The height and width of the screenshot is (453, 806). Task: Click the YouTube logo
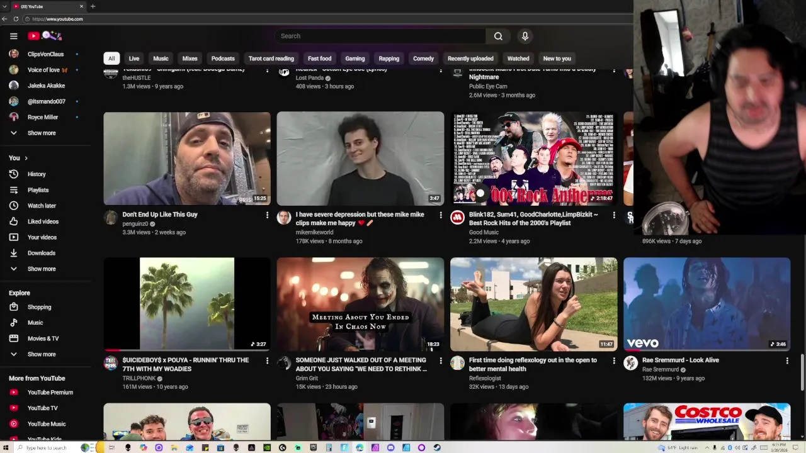[45, 36]
